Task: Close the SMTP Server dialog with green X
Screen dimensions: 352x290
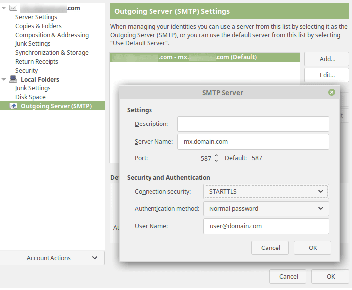Action: (x=331, y=92)
